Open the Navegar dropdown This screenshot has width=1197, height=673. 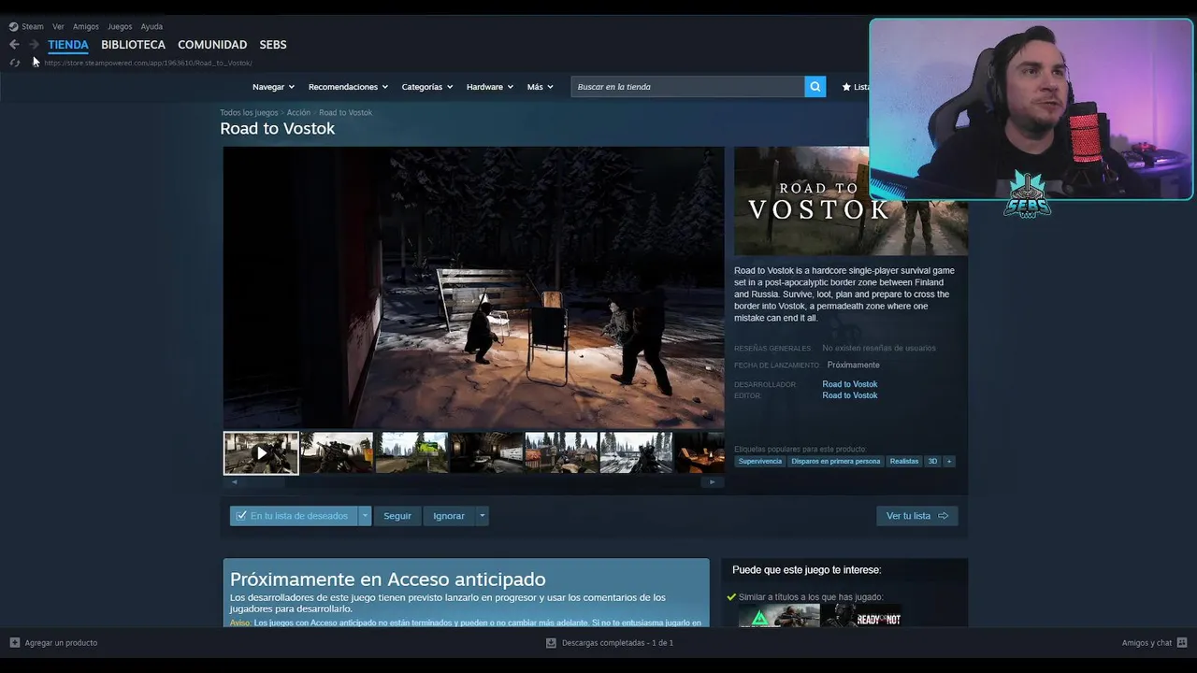tap(273, 87)
